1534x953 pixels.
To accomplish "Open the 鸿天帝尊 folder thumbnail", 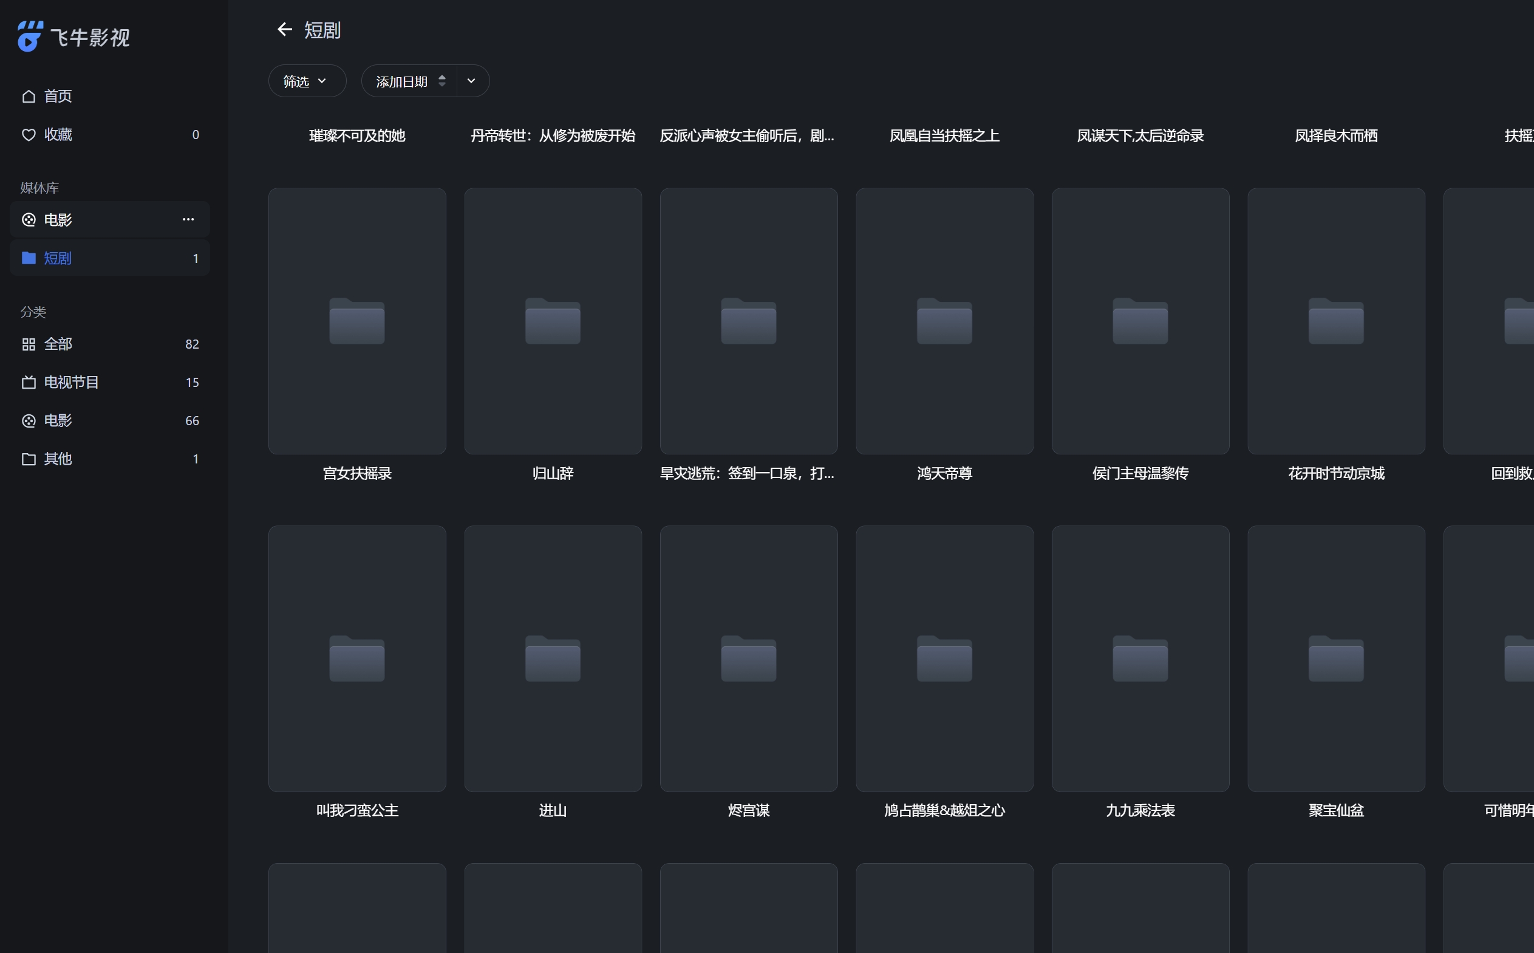I will click(944, 321).
